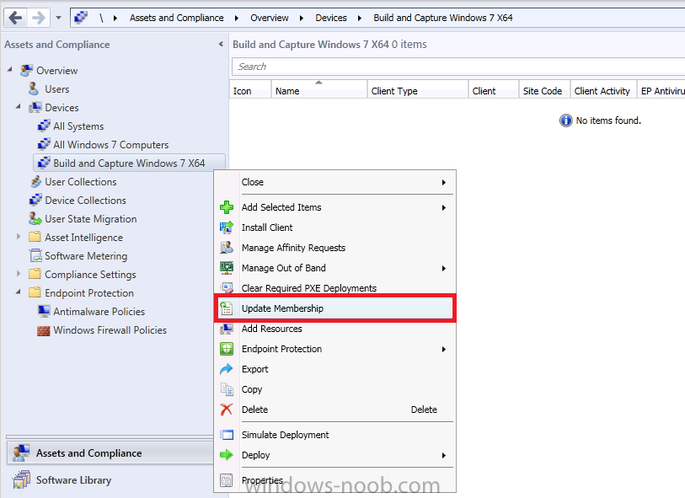The width and height of the screenshot is (685, 498).
Task: Select All Windows 7 Computers collection
Action: click(x=111, y=145)
